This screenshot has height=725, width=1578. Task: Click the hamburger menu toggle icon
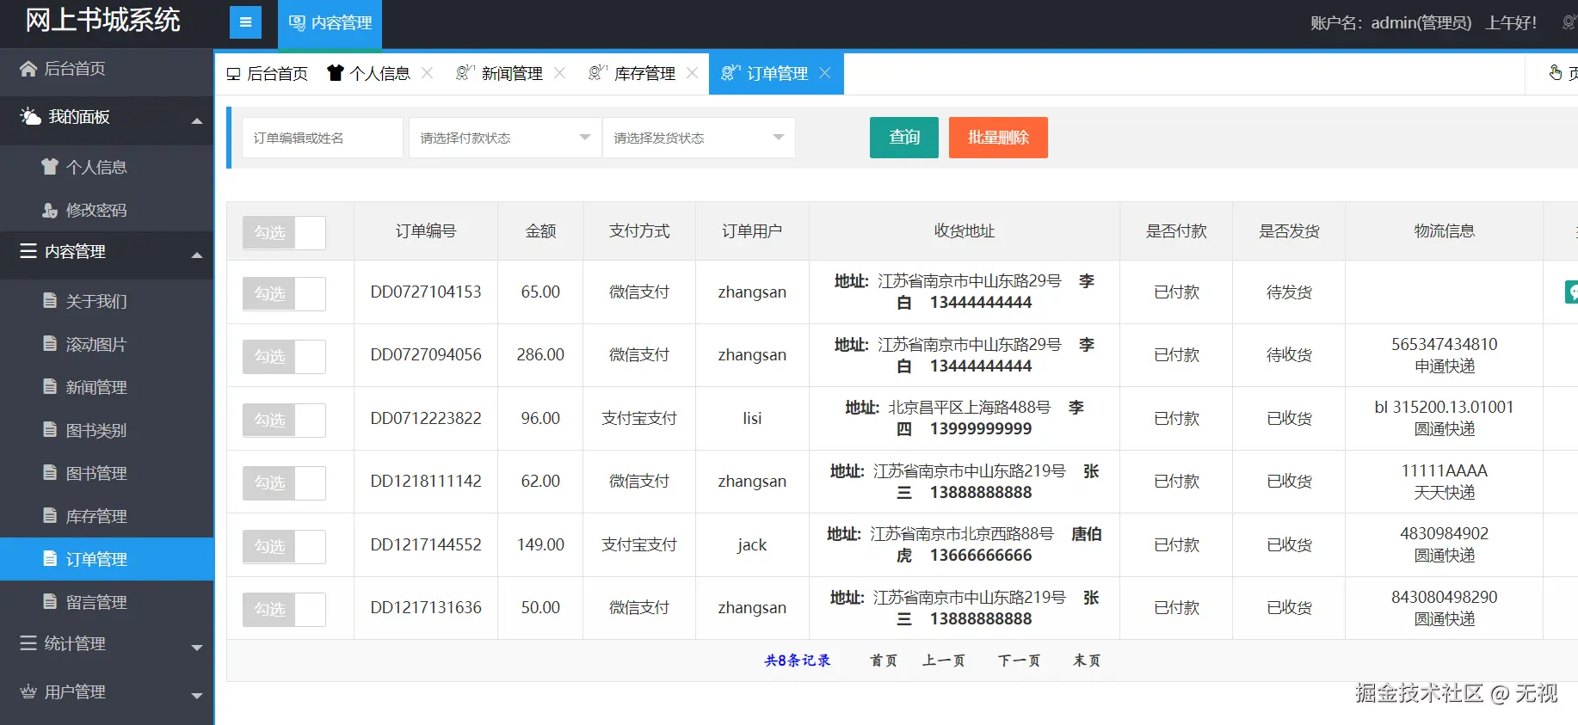(245, 22)
